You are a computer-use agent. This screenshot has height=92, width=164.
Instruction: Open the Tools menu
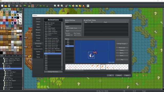click(x=22, y=3)
